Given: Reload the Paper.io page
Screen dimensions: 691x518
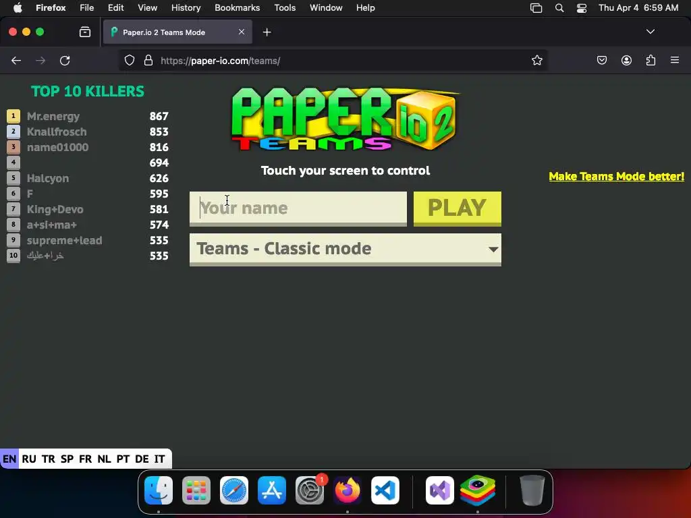Looking at the screenshot, I should pos(65,61).
